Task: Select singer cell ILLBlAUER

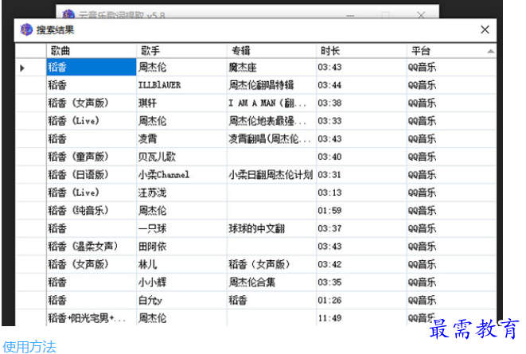Action: (x=181, y=85)
